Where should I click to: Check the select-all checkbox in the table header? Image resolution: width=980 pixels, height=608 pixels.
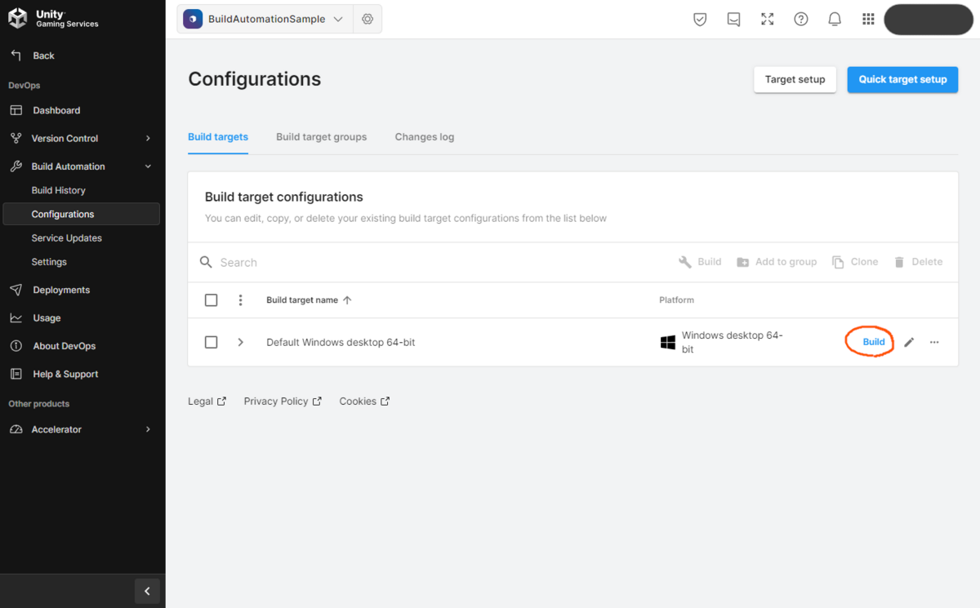(x=211, y=300)
